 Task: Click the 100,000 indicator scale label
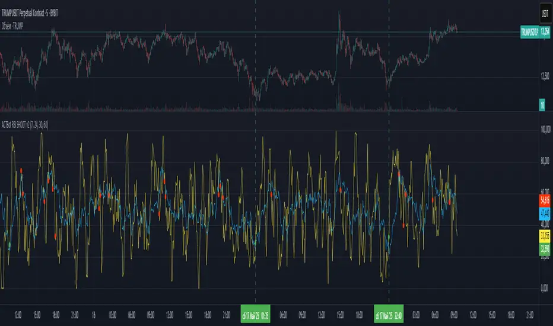tap(545, 129)
